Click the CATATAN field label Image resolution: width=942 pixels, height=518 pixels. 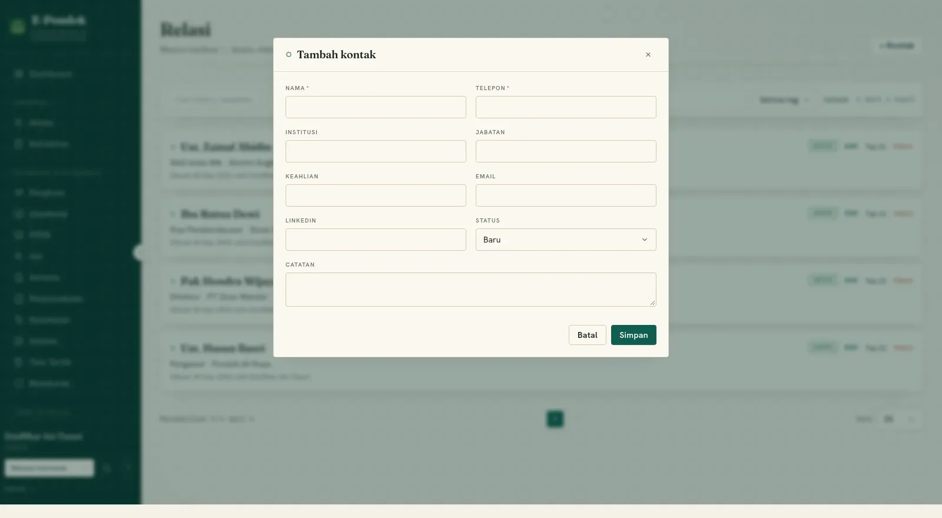tap(300, 265)
